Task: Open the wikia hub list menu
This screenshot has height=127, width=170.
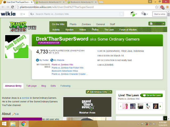Action: click(x=22, y=14)
